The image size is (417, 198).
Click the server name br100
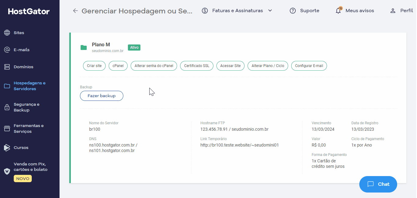tap(95, 129)
